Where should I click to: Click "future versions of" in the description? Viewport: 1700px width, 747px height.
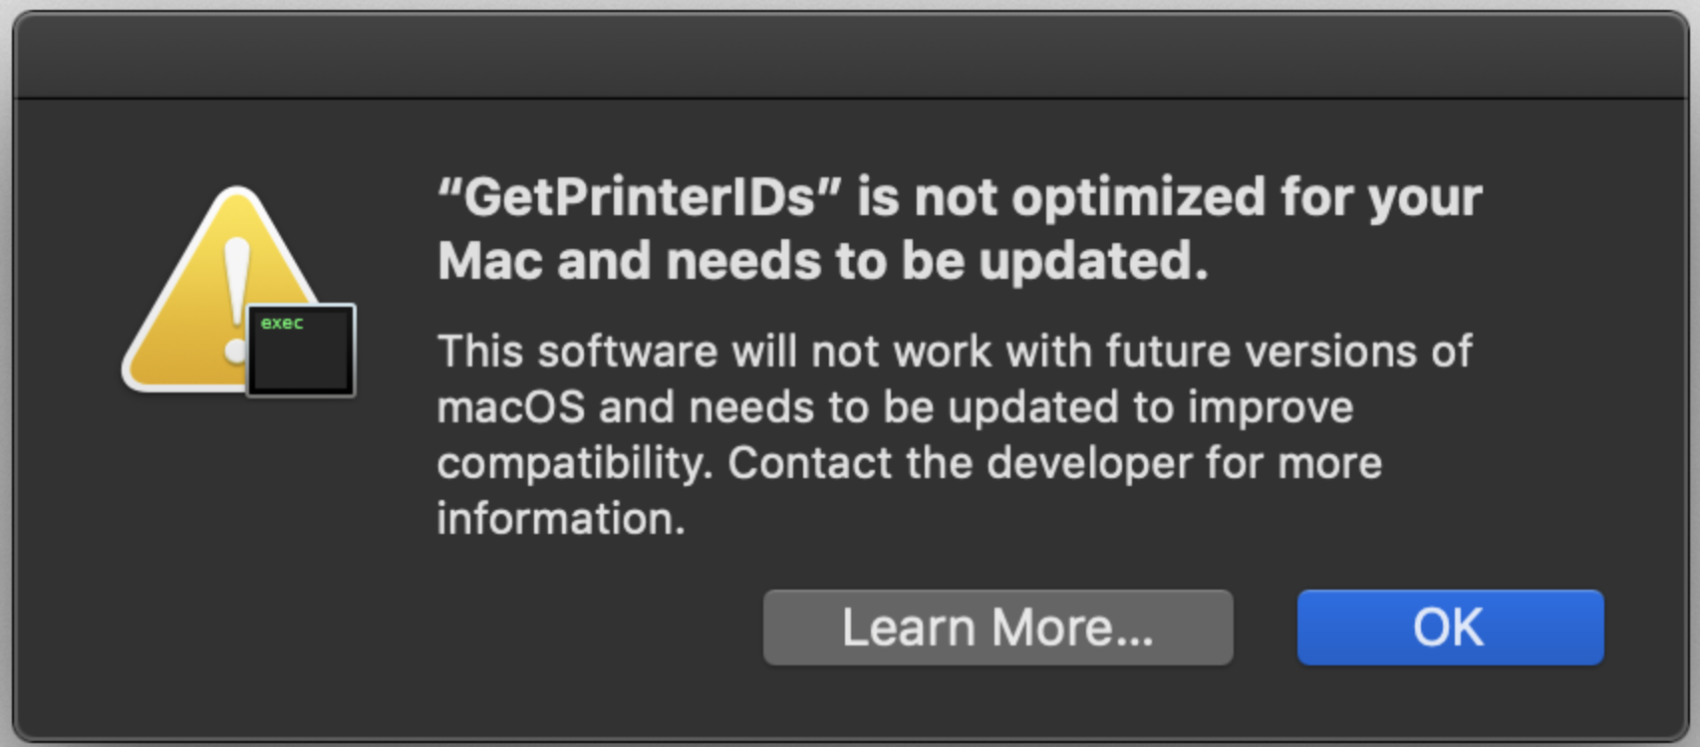(1287, 352)
